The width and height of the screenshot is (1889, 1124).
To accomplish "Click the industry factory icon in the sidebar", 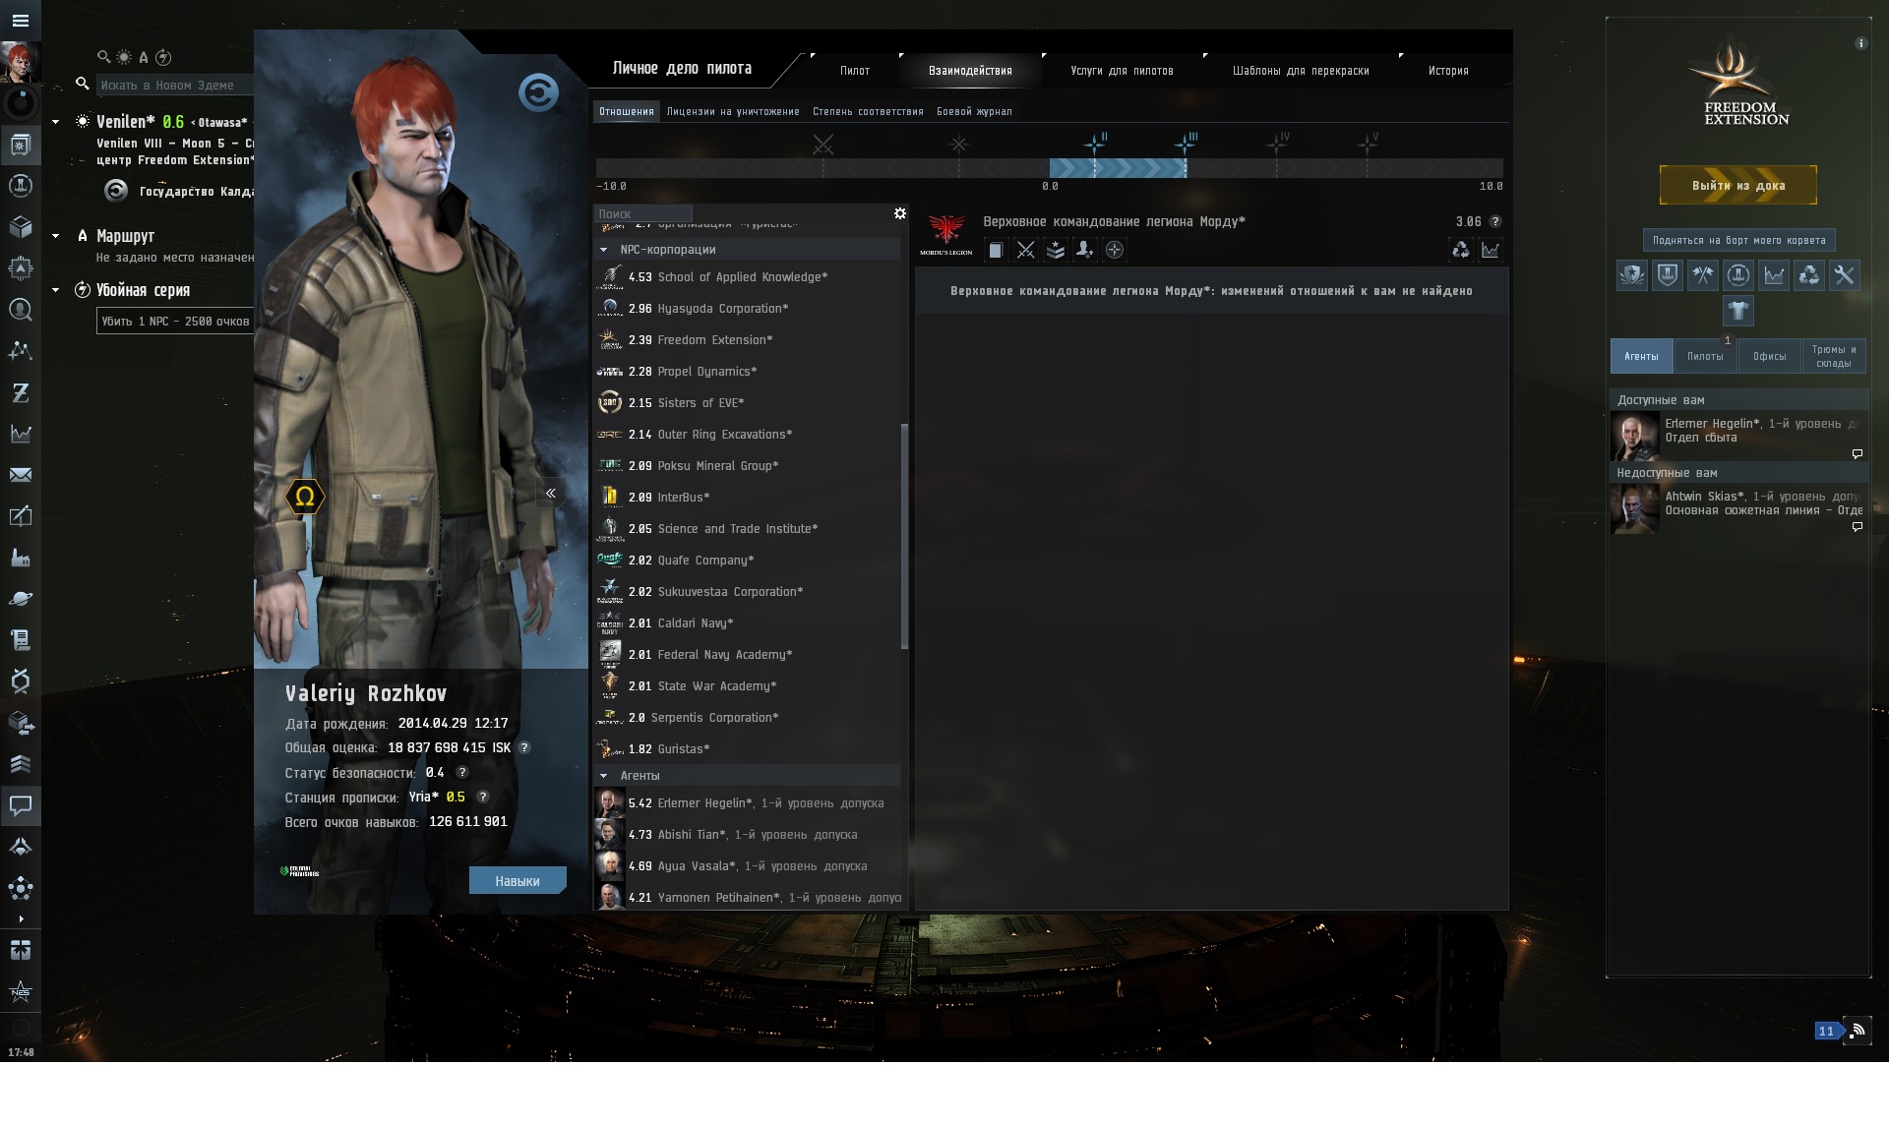I will [21, 558].
